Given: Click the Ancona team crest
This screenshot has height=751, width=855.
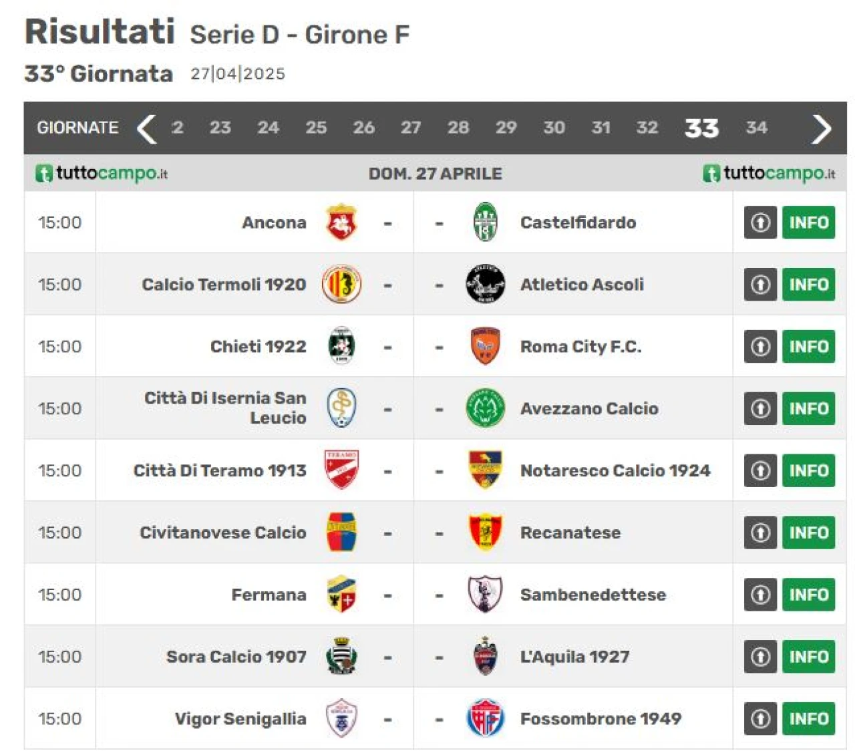Looking at the screenshot, I should point(341,222).
